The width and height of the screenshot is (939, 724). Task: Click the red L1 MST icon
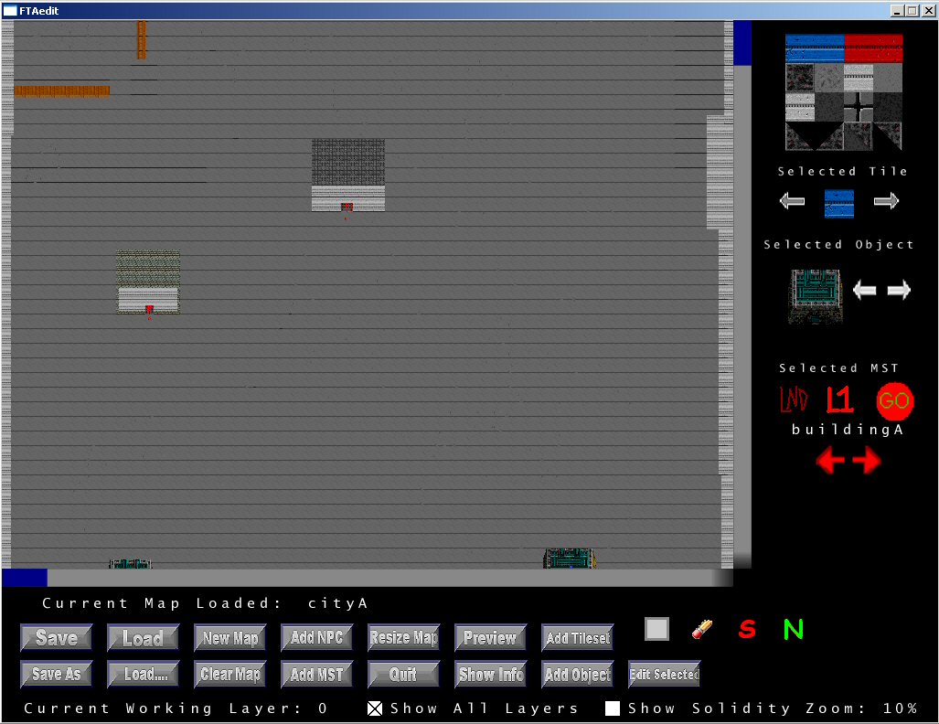(x=839, y=400)
